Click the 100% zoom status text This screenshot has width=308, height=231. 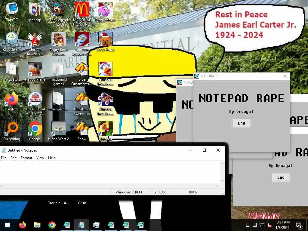192,192
